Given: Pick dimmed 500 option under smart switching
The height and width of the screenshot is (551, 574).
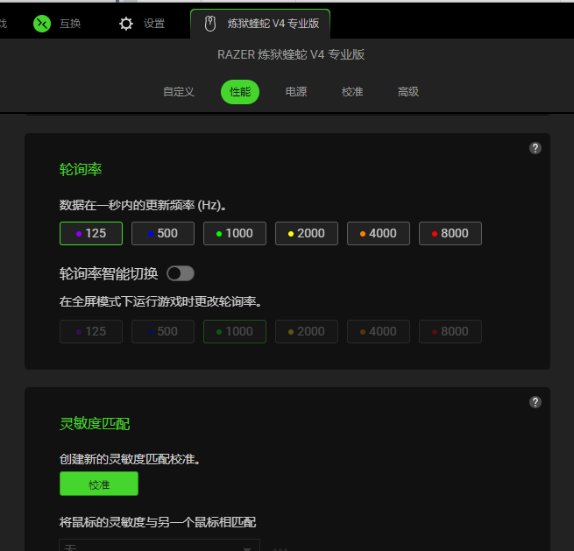Looking at the screenshot, I should pos(163,331).
